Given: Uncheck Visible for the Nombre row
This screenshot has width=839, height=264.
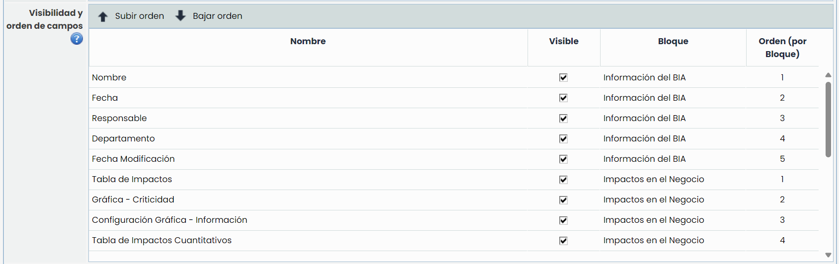Looking at the screenshot, I should (x=563, y=77).
